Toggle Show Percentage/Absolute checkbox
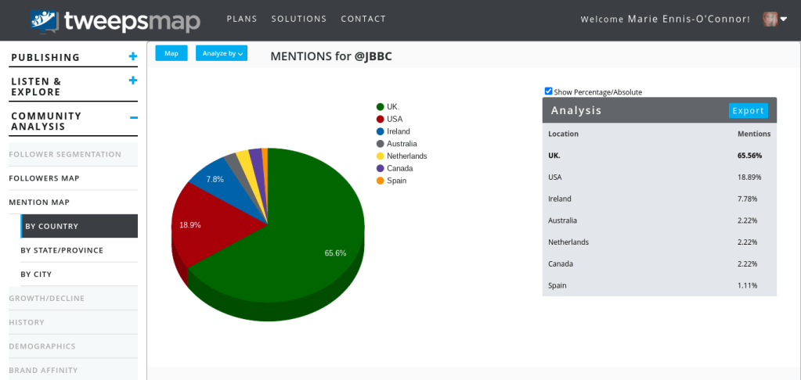This screenshot has width=801, height=380. (x=548, y=91)
